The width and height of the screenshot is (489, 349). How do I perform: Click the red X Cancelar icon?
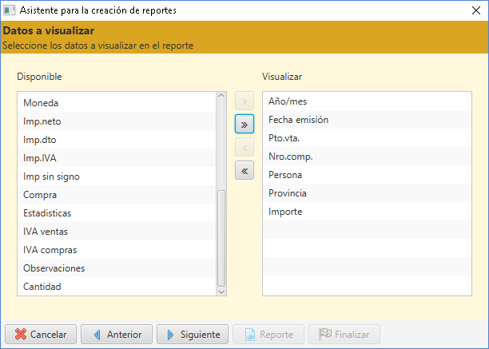pos(21,335)
